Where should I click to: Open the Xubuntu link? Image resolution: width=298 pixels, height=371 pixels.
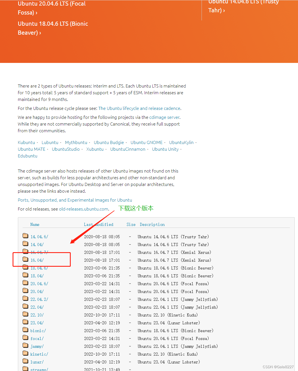click(x=95, y=149)
